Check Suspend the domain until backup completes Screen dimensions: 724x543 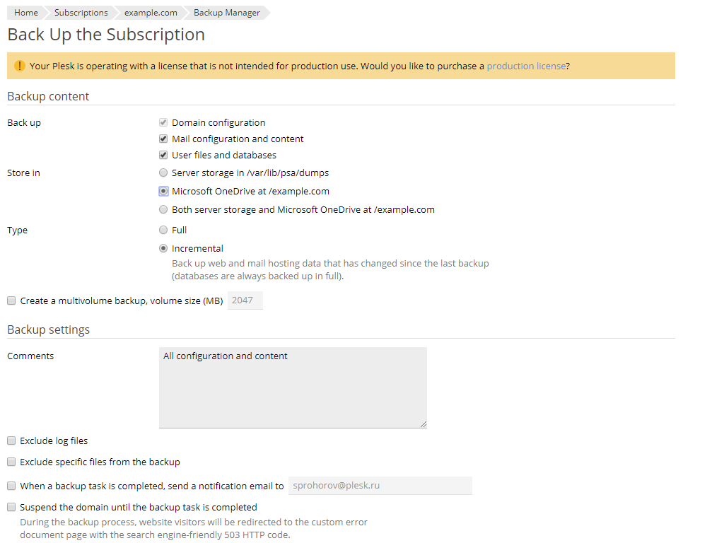click(x=11, y=508)
